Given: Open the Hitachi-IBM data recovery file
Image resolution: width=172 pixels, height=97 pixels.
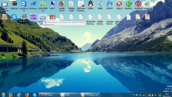Looking at the screenshot, I should point(91,19).
